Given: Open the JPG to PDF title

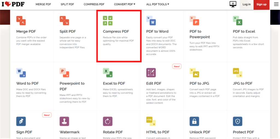Looking at the screenshot, I should coord(243,83).
